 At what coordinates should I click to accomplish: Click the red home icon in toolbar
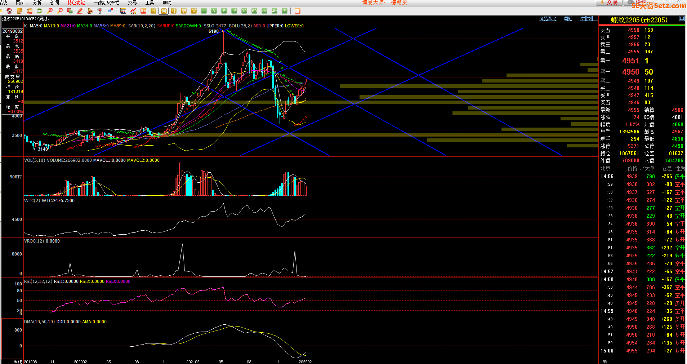[9, 11]
